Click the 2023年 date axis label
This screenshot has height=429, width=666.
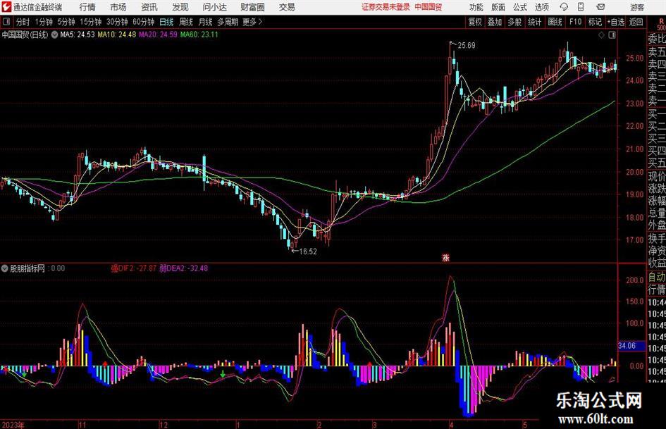(13, 425)
